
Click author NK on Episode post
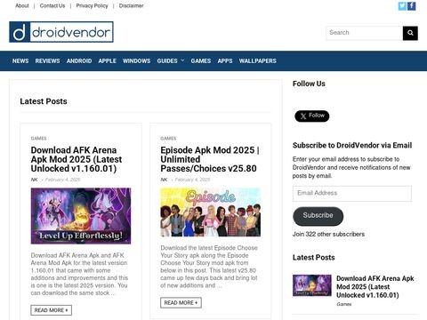(x=164, y=180)
